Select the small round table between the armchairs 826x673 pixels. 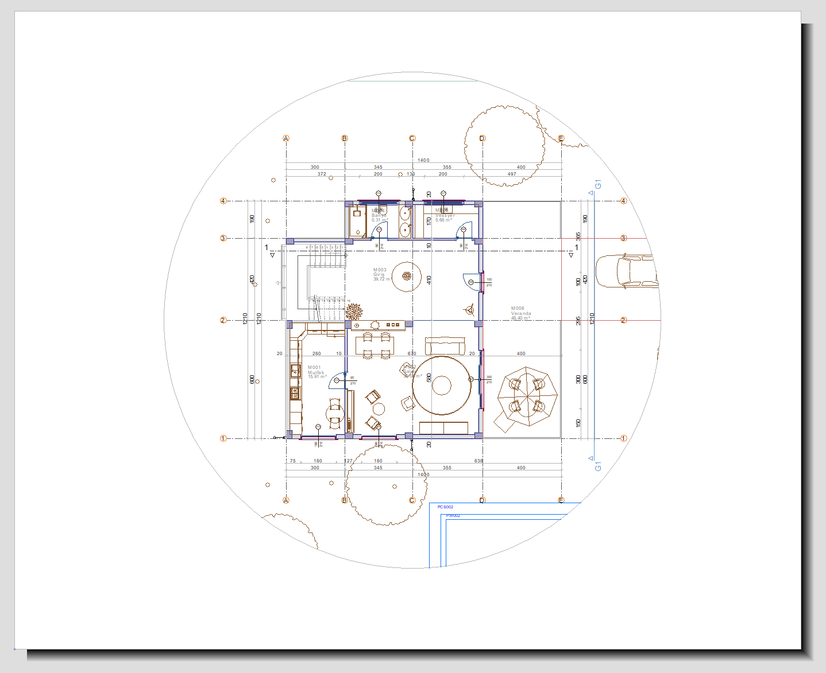pyautogui.click(x=379, y=409)
